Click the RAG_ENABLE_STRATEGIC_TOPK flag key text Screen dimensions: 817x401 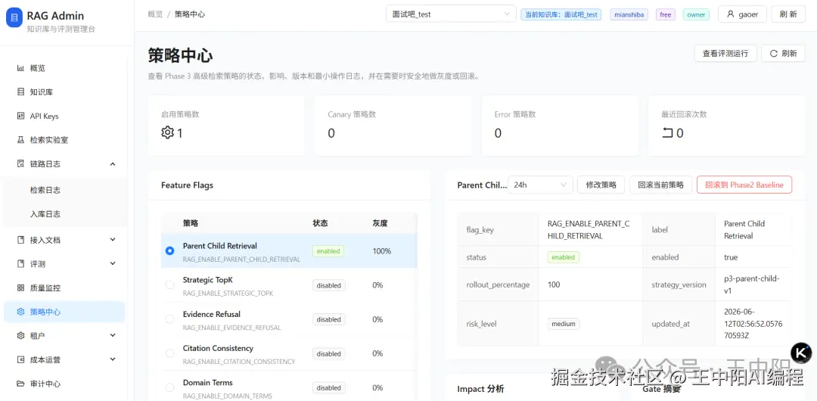228,293
